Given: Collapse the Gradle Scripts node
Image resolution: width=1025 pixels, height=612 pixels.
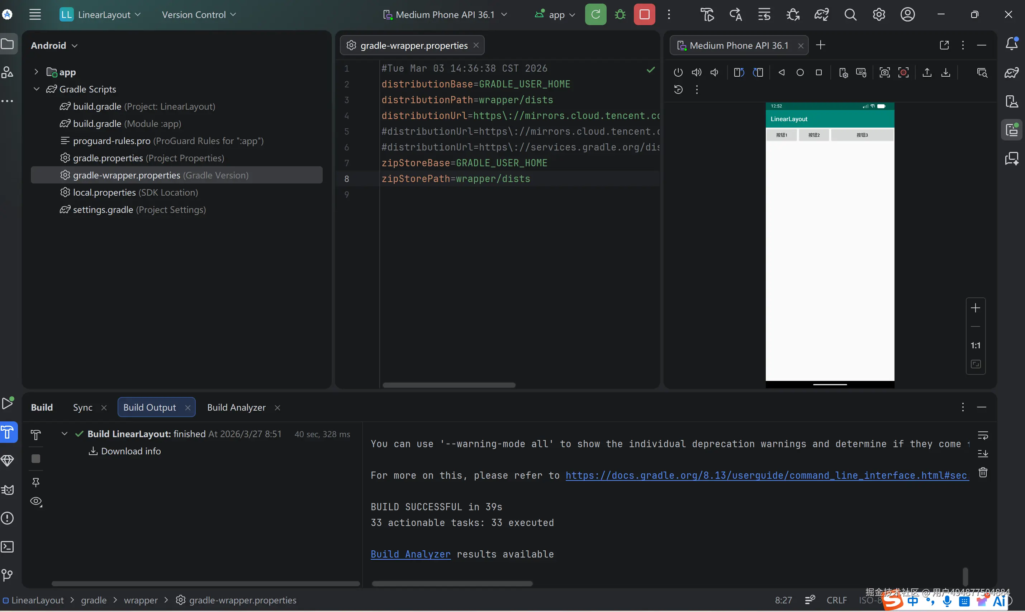Looking at the screenshot, I should [36, 89].
